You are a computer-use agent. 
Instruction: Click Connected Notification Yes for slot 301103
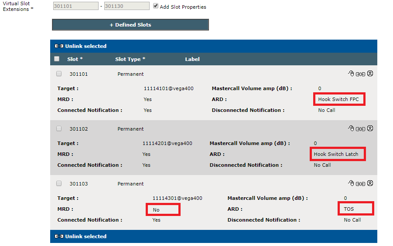(x=157, y=220)
